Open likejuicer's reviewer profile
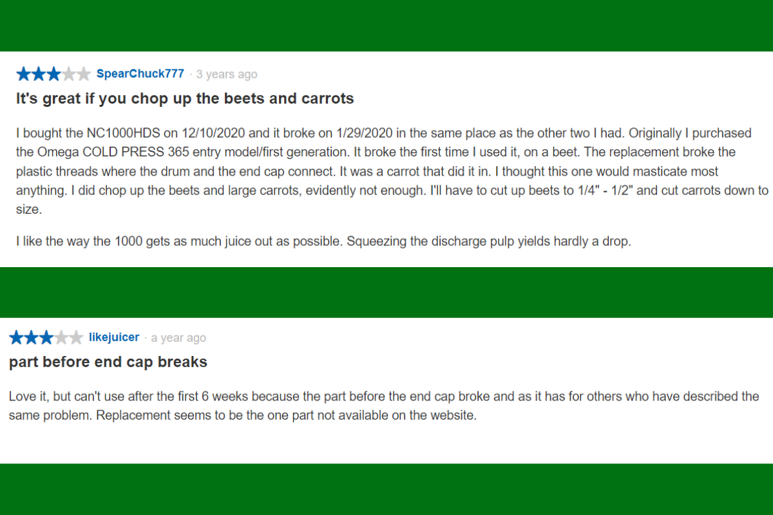Image resolution: width=773 pixels, height=515 pixels. point(114,337)
